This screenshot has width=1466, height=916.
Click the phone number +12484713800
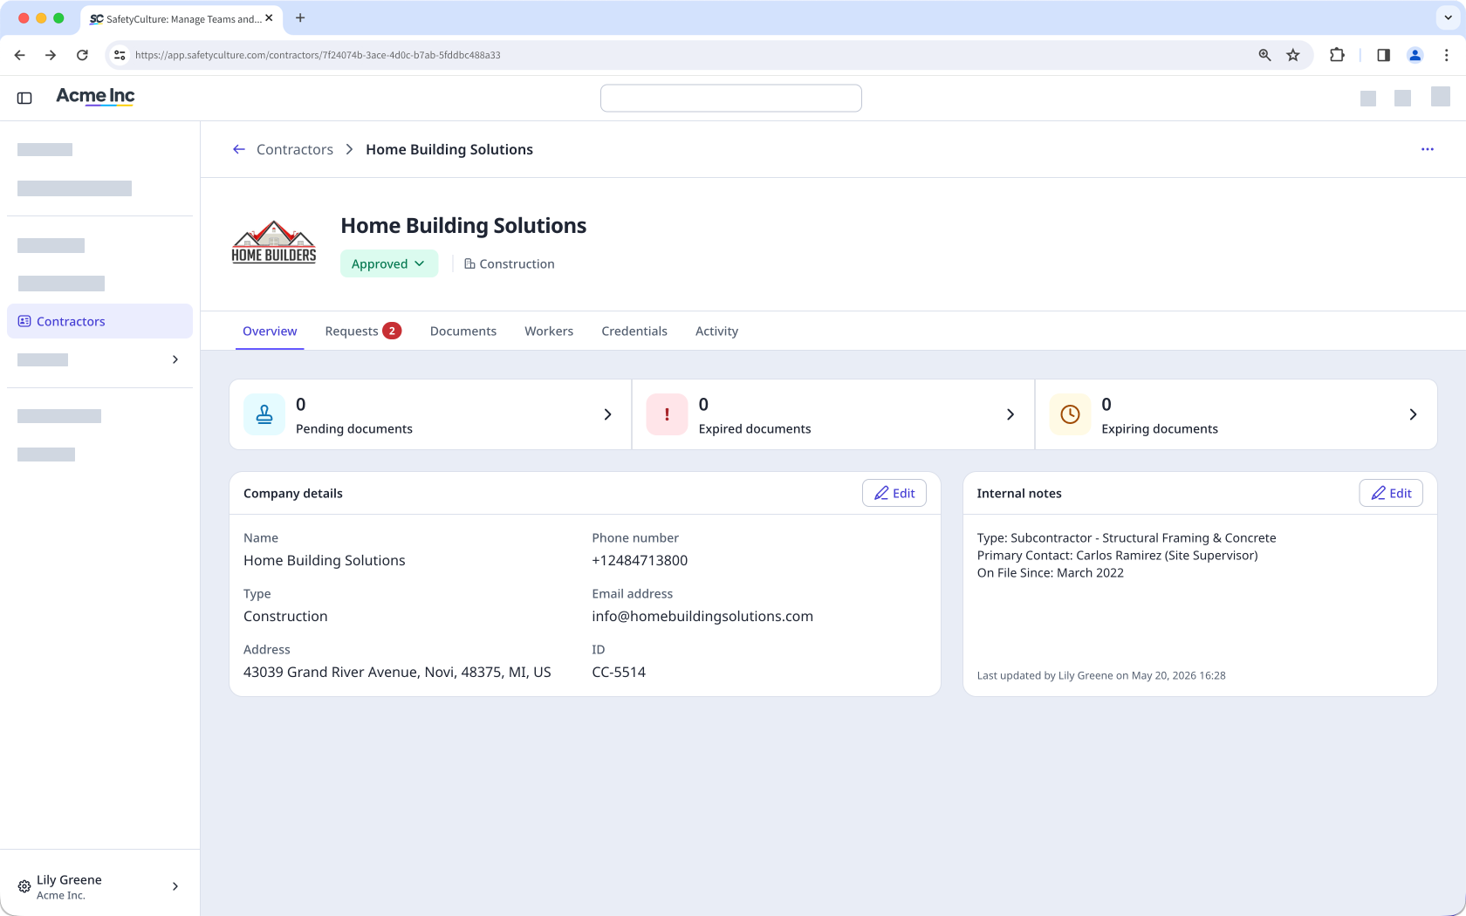point(640,560)
